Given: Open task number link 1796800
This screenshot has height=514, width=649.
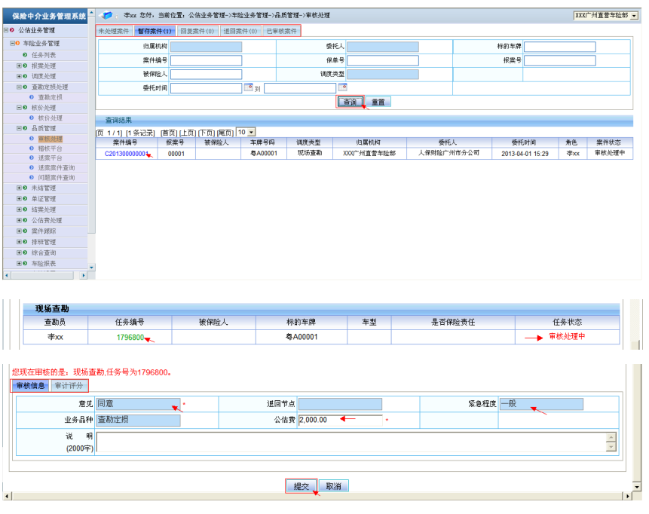Looking at the screenshot, I should click(x=130, y=338).
